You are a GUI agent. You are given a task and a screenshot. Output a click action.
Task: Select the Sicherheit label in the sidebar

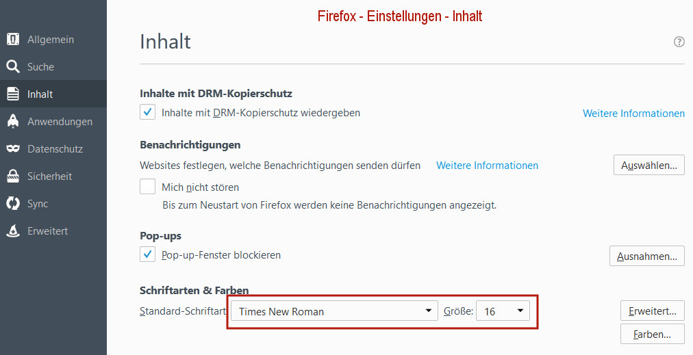49,176
